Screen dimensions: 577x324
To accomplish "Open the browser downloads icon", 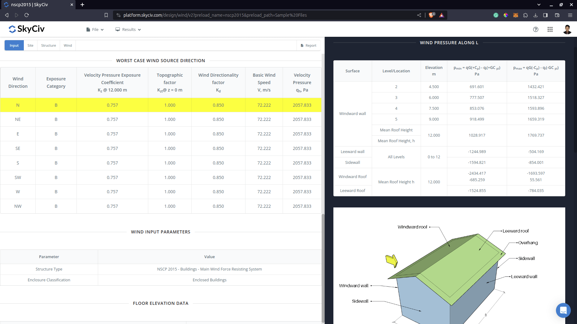I will click(536, 15).
